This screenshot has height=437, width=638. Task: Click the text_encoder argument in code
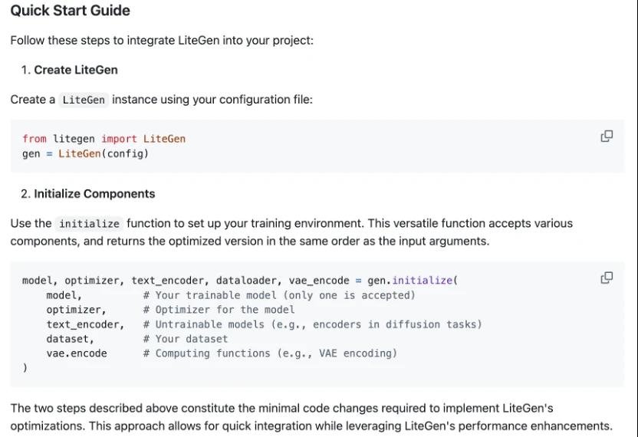click(x=85, y=324)
